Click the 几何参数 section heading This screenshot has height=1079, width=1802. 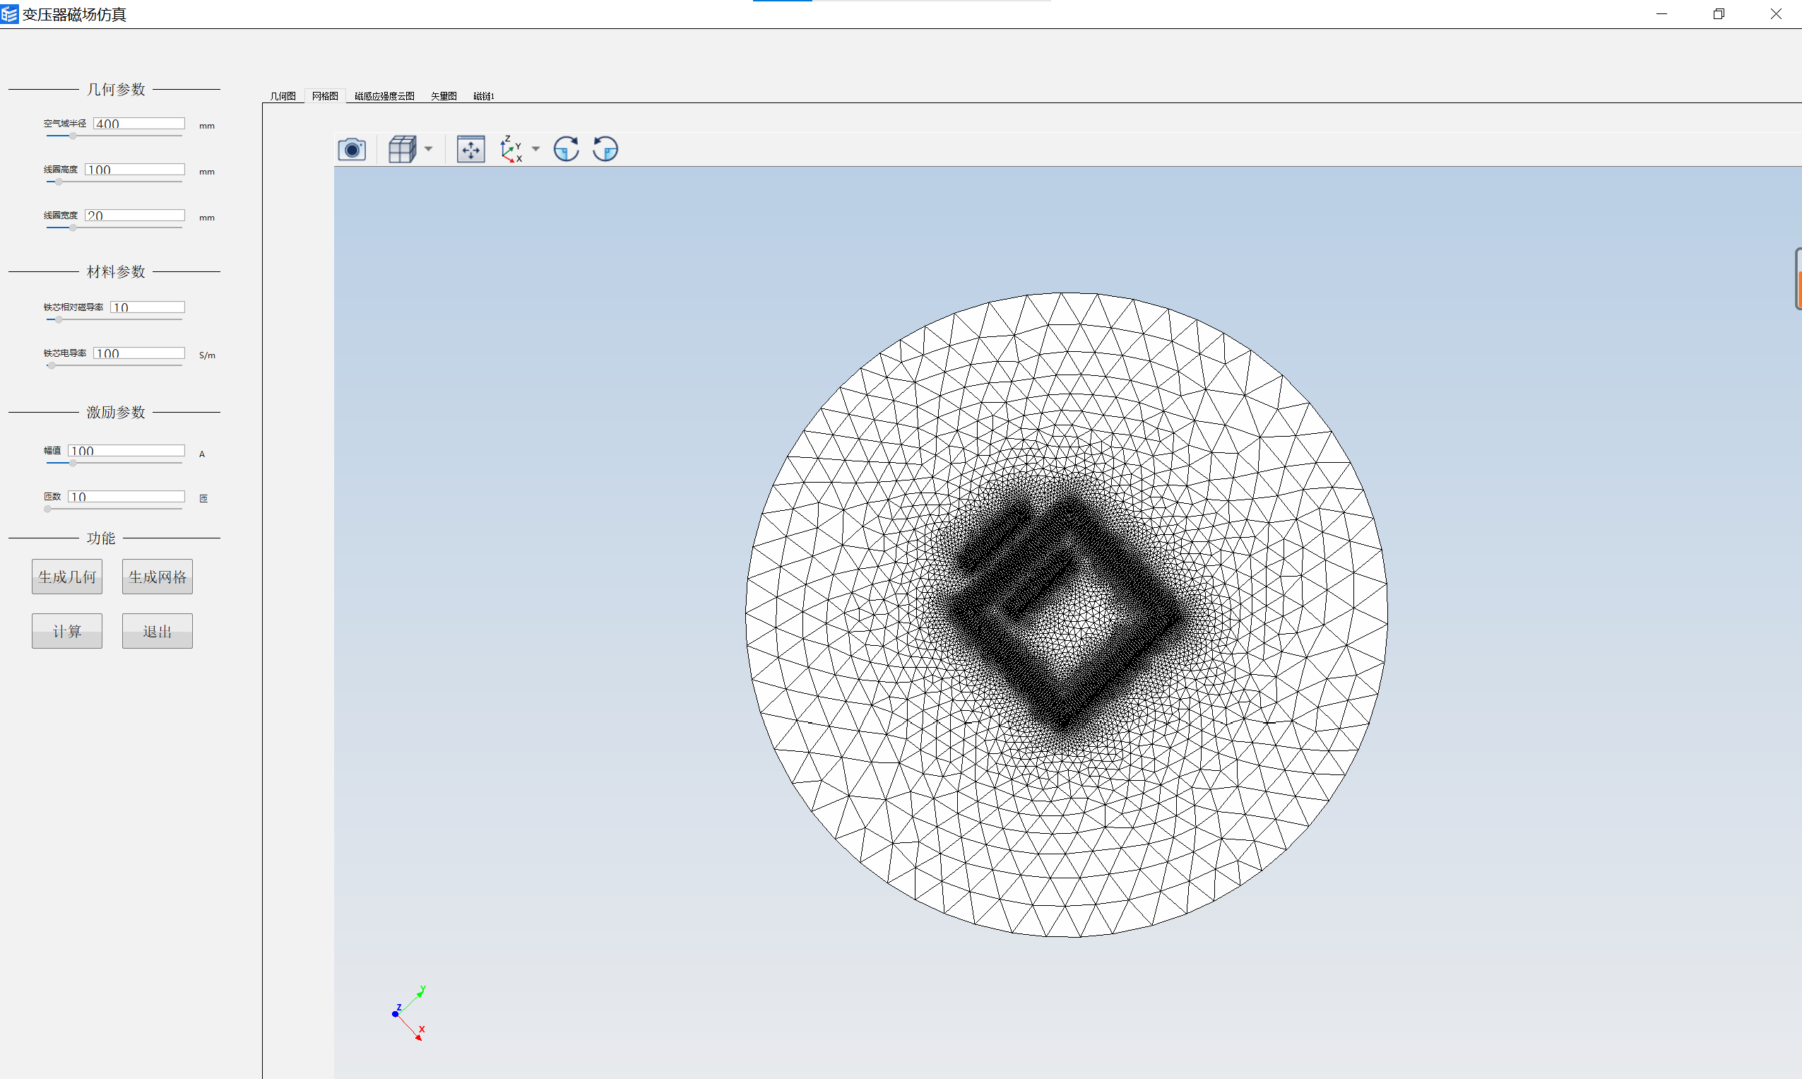(x=117, y=90)
